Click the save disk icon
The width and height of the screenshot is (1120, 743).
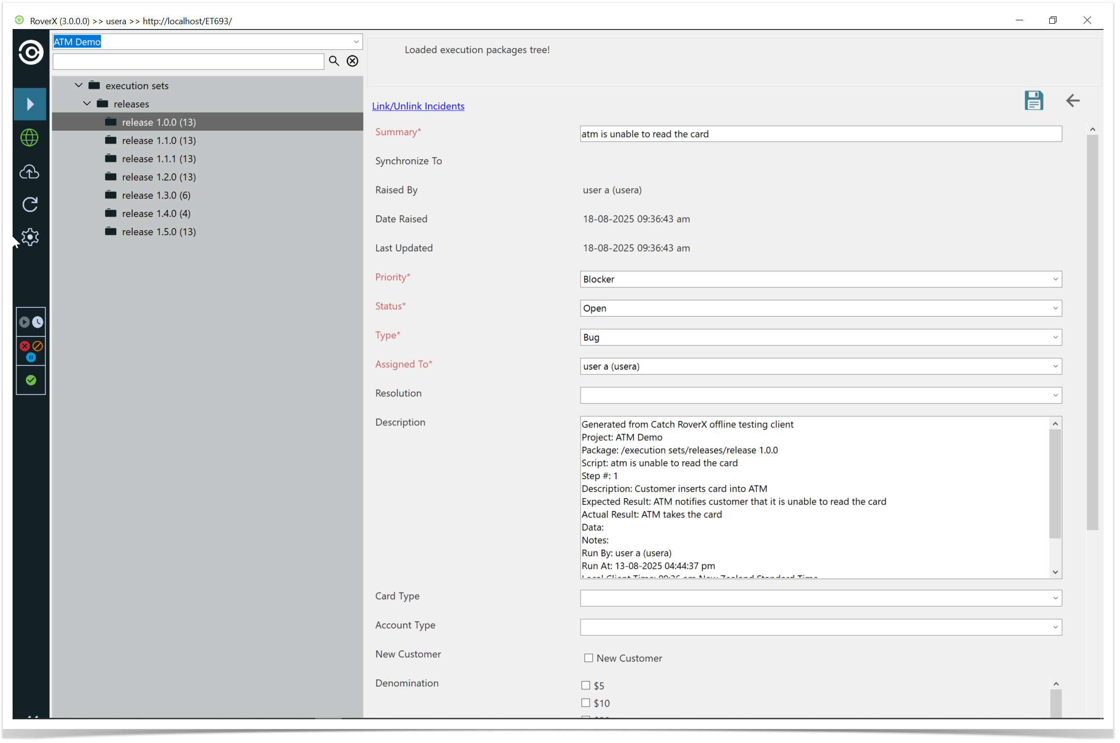pyautogui.click(x=1033, y=101)
